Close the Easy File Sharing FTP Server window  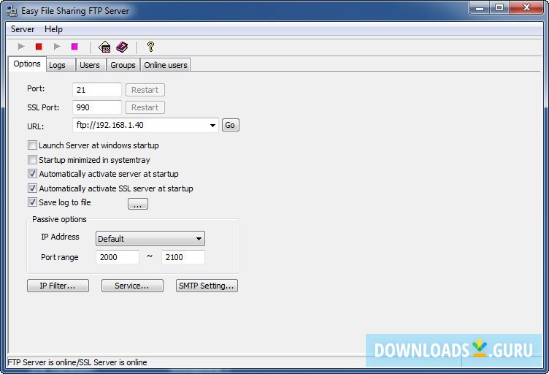click(526, 8)
